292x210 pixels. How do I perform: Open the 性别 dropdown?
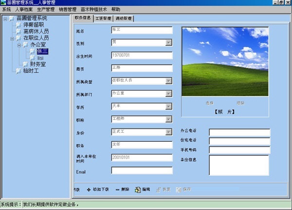(x=168, y=43)
